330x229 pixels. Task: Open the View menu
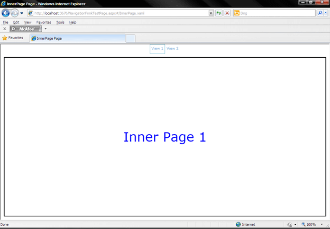pyautogui.click(x=27, y=22)
